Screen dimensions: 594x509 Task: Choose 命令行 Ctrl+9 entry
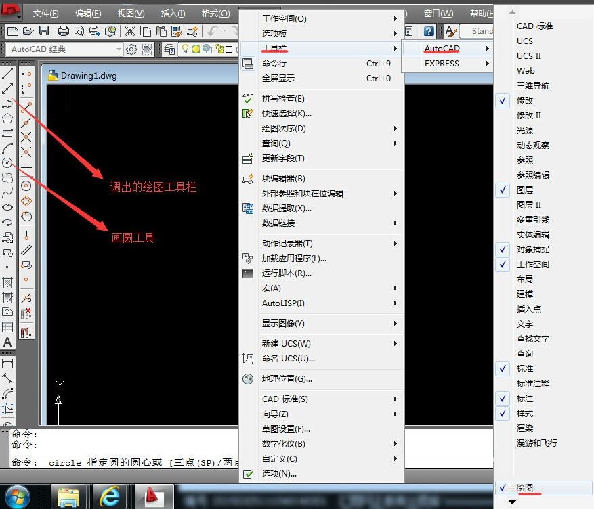(x=321, y=63)
